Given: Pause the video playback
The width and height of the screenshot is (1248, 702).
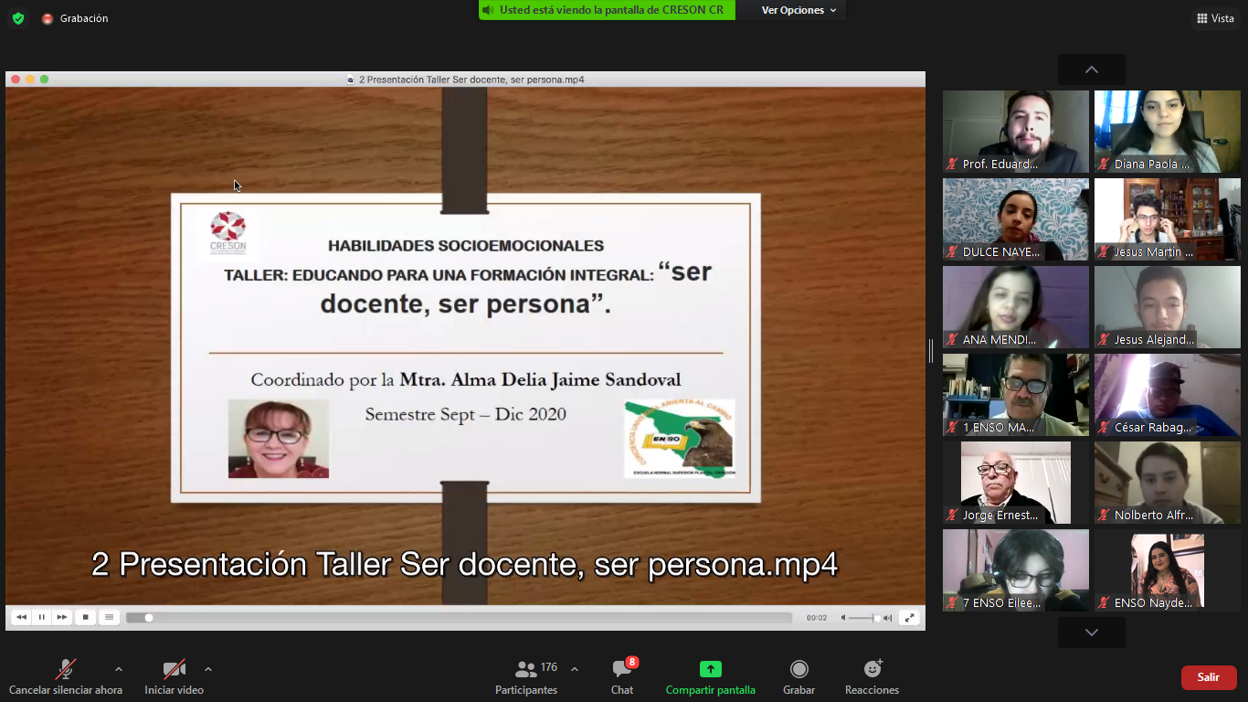Looking at the screenshot, I should [41, 618].
